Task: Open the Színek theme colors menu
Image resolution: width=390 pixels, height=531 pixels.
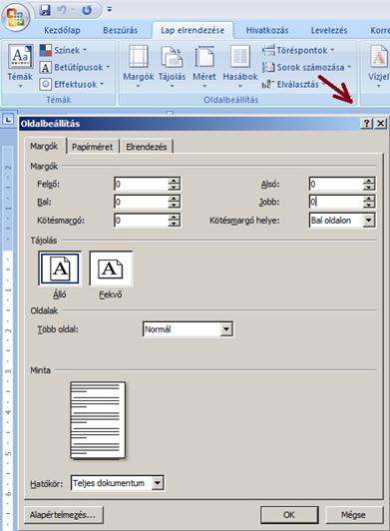Action: pos(64,51)
